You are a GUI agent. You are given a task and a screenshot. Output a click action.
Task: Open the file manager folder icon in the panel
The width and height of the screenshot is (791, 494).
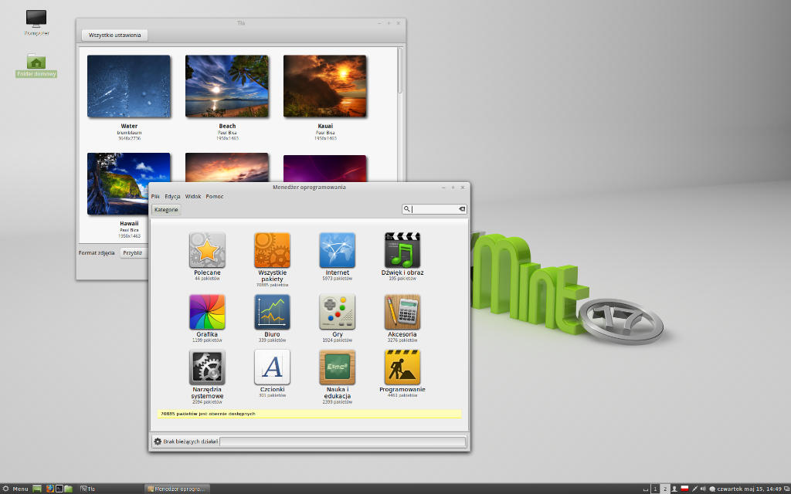click(68, 489)
